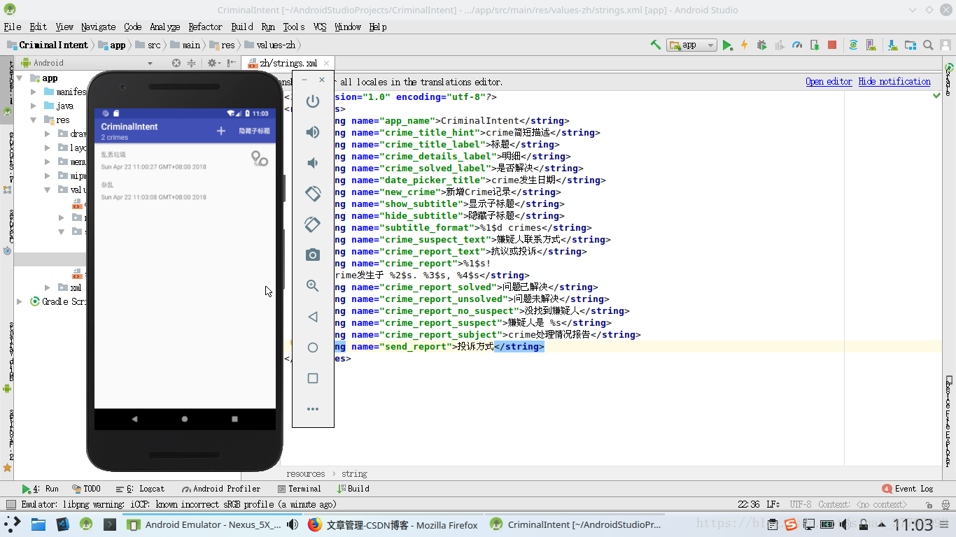Open Project Structure icon in toolbar
The image size is (956, 537).
pos(911,45)
